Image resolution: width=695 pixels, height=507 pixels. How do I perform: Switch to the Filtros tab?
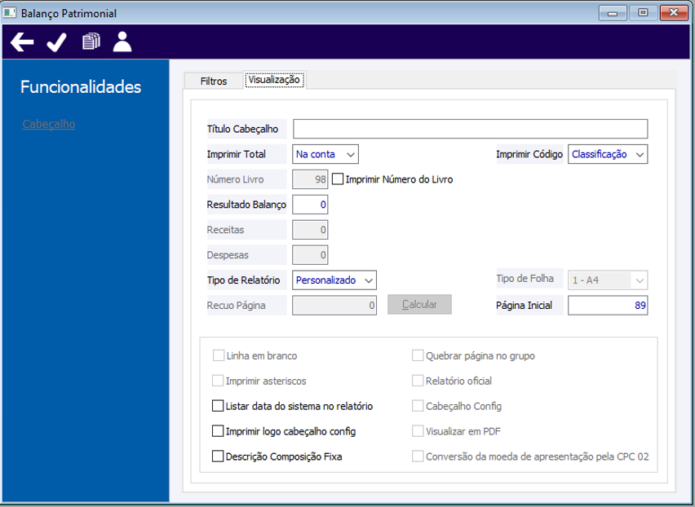pyautogui.click(x=214, y=81)
